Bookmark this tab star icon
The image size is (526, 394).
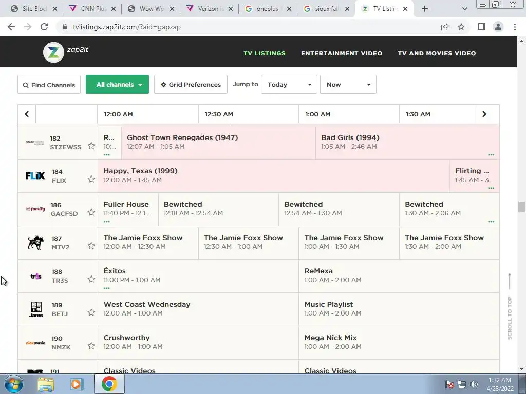[x=461, y=27]
